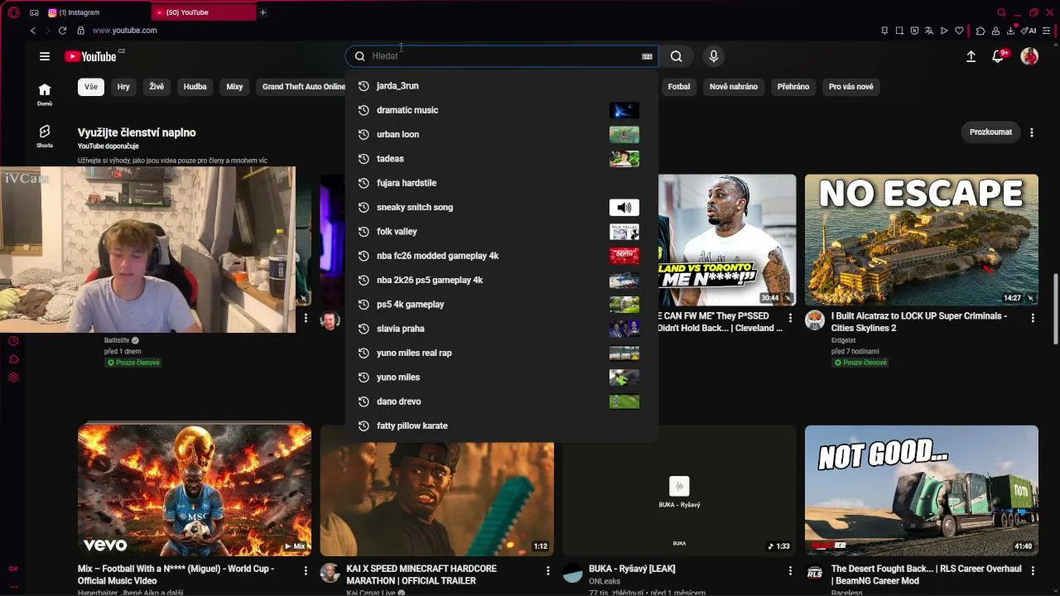Viewport: 1060px width, 596px height.
Task: Open Easy Setup sliders icon
Action: [x=1047, y=31]
